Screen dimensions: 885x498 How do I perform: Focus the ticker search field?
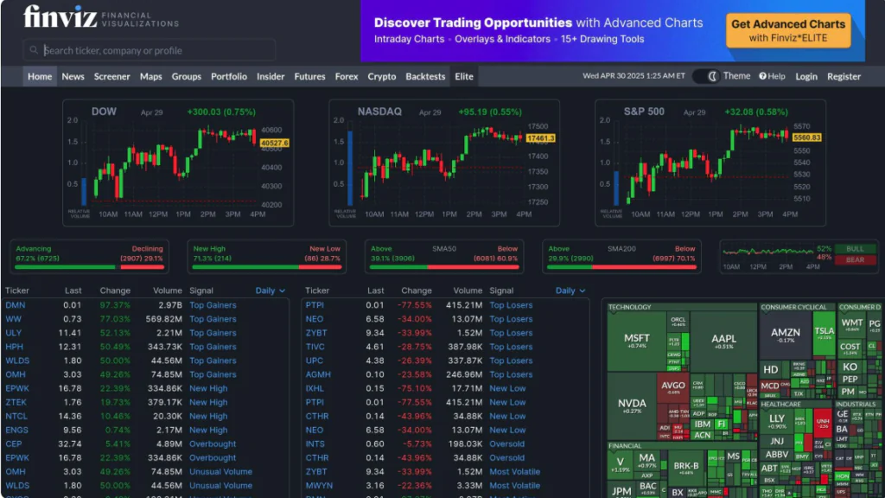tap(149, 50)
